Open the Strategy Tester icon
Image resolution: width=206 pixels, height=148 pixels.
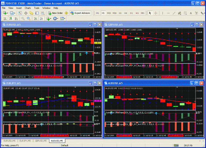pos(43,13)
